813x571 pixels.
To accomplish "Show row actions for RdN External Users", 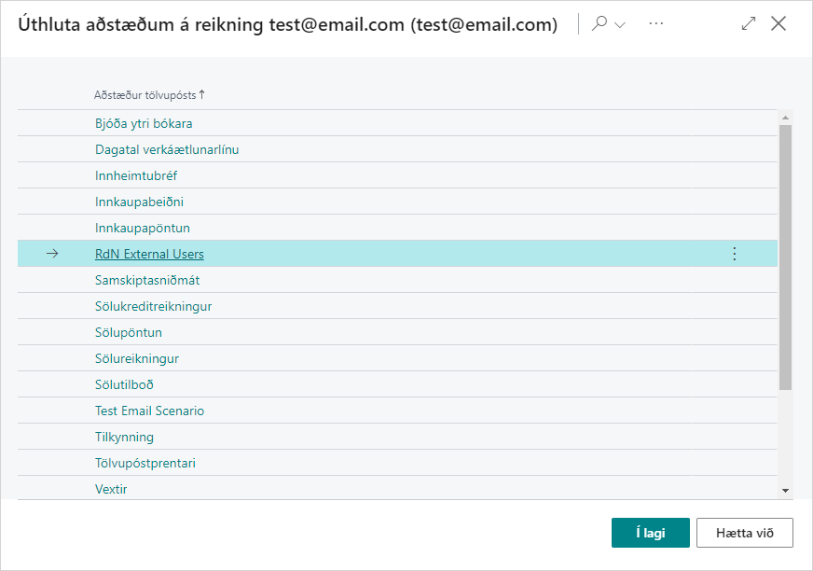I will click(734, 254).
